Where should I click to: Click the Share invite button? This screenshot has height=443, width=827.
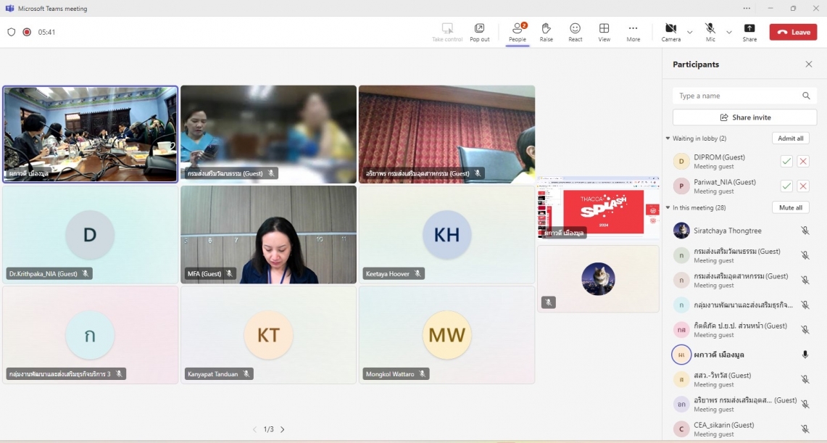tap(744, 117)
